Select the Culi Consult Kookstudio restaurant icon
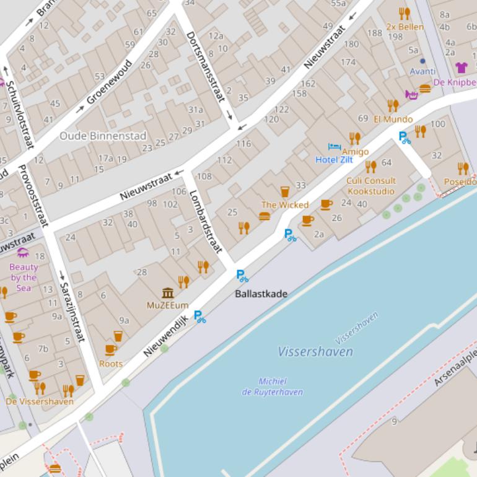Viewport: 477px width, 477px height. (370, 166)
